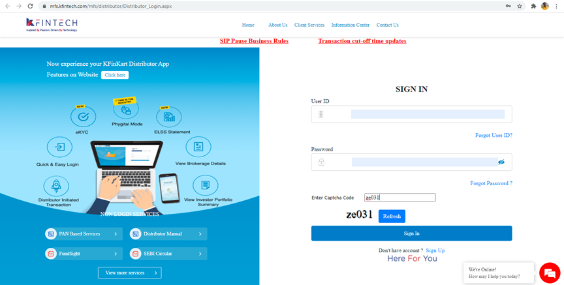The height and width of the screenshot is (285, 564).
Task: Click the Quick & Easy Login icon
Action: 59,147
